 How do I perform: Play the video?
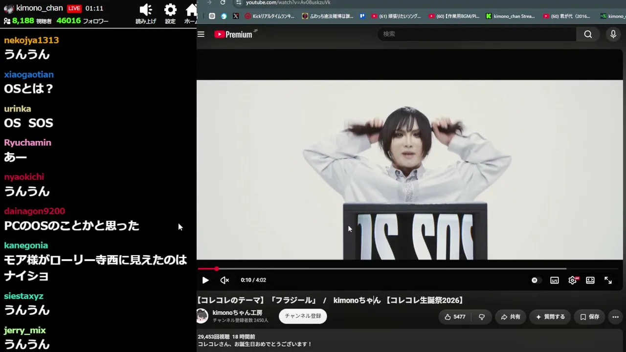coord(205,280)
